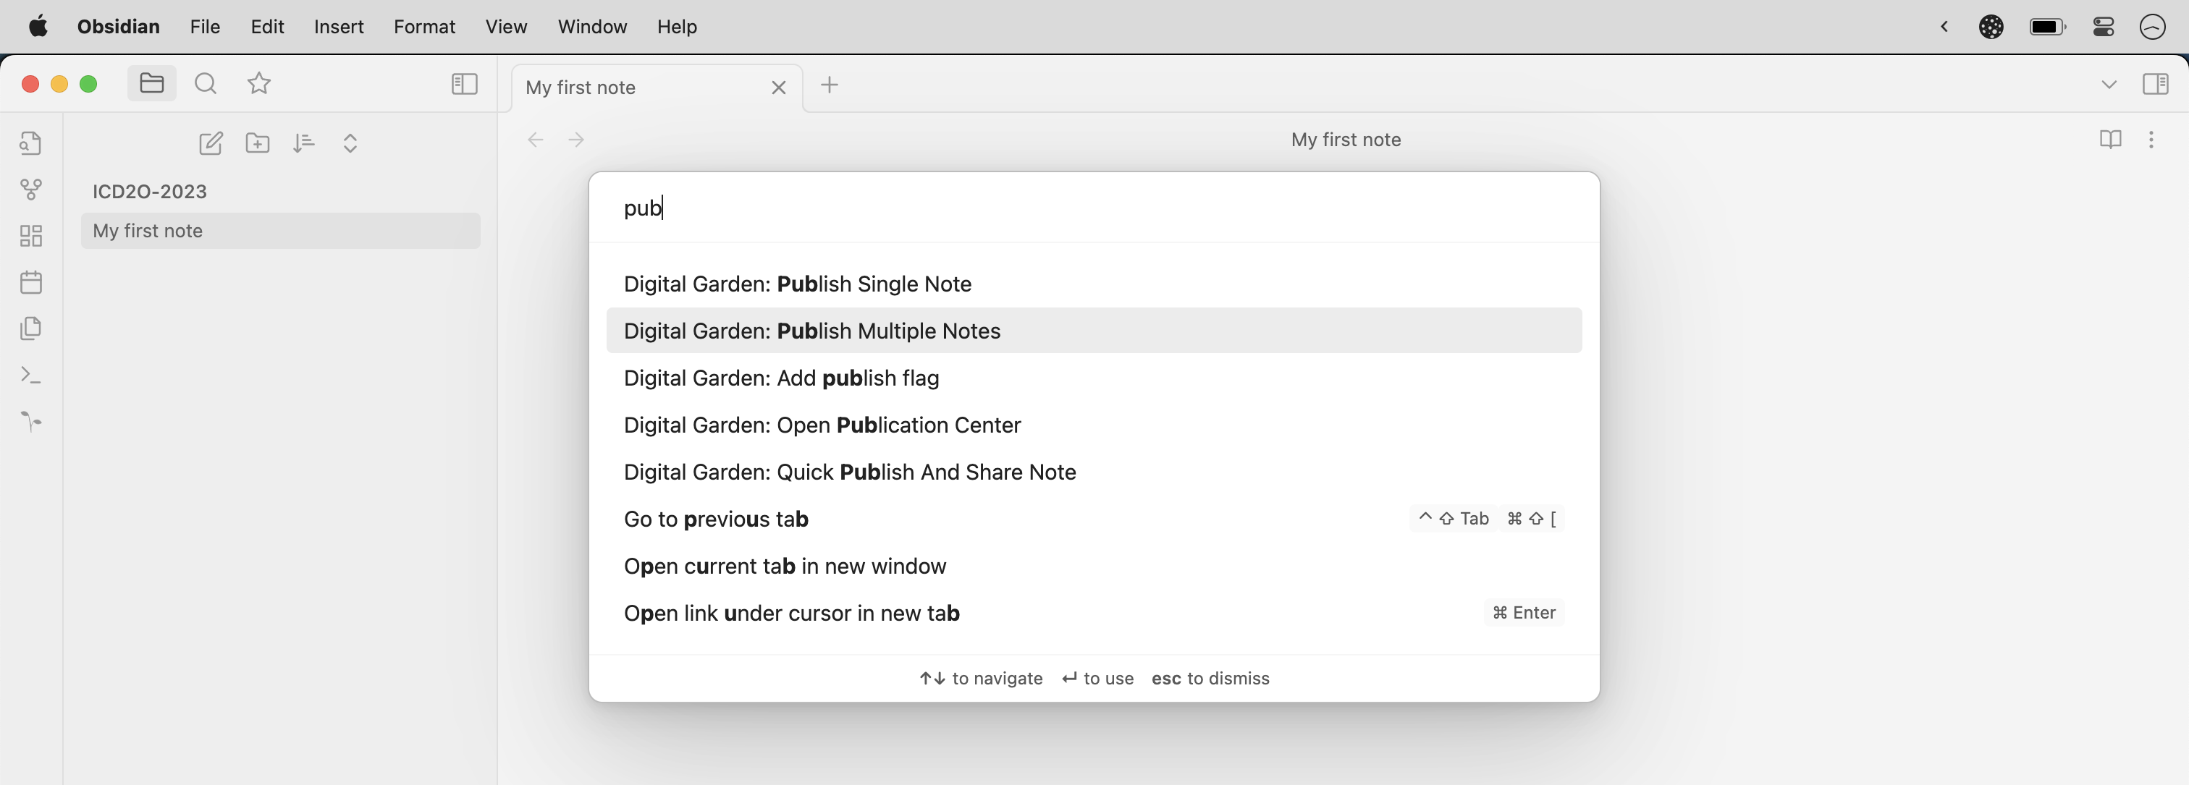2189x785 pixels.
Task: Open graph view icon in ribbon
Action: click(30, 189)
